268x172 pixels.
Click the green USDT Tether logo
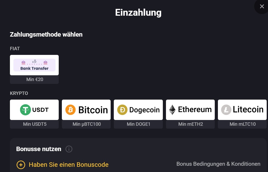coord(25,110)
